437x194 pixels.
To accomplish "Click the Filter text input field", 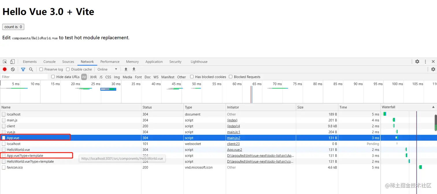I will click(x=24, y=77).
